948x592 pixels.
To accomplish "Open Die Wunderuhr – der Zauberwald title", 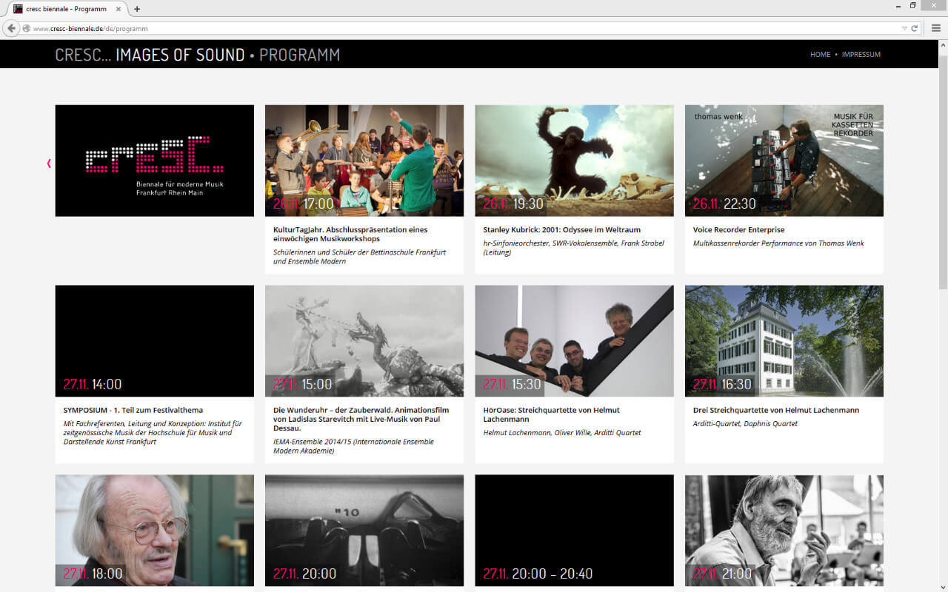I will point(361,419).
